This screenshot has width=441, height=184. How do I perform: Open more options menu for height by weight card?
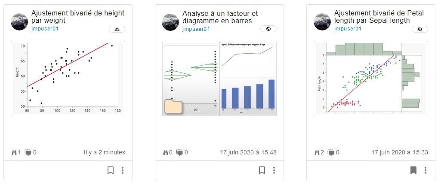click(x=123, y=170)
